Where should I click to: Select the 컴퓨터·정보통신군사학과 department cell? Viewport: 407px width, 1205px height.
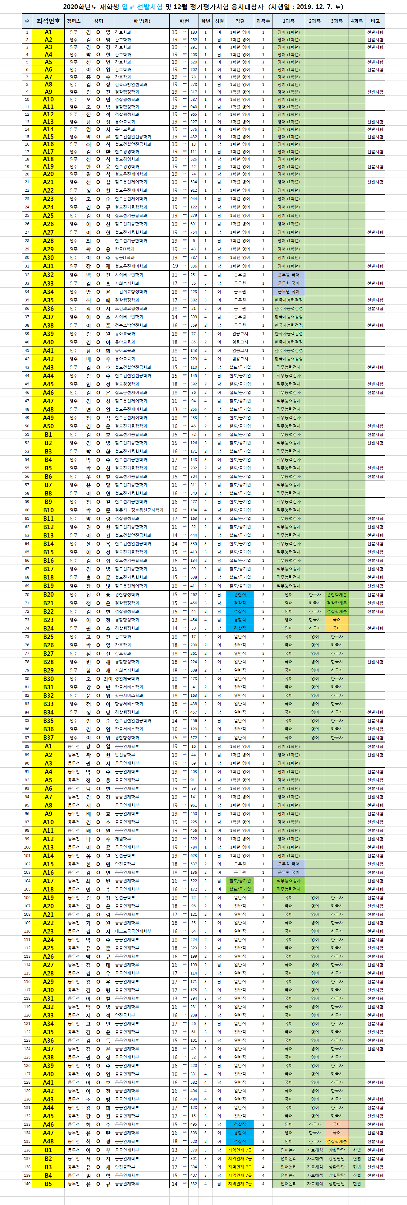coord(139,510)
